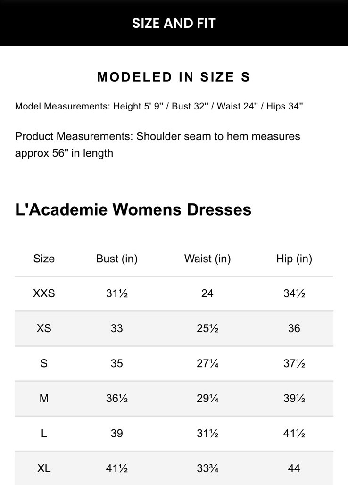Click the L'Academie Womens Dresses title
Image resolution: width=348 pixels, height=485 pixels.
click(x=133, y=209)
